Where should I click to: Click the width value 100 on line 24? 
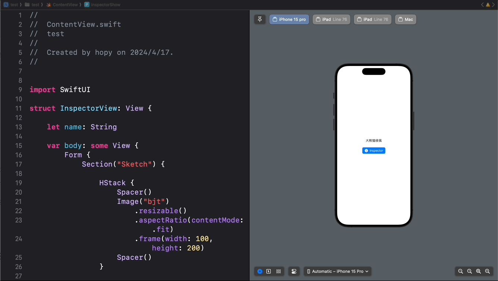point(202,239)
